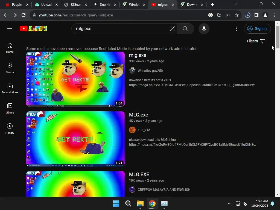Open the third MLG.EXE video thumbnail
The height and width of the screenshot is (210, 280).
click(x=75, y=184)
